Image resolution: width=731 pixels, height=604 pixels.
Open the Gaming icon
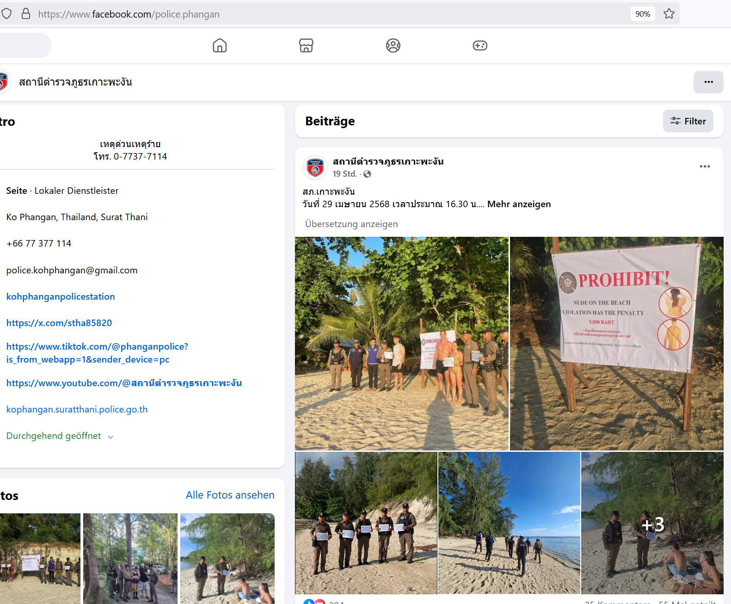pyautogui.click(x=479, y=45)
